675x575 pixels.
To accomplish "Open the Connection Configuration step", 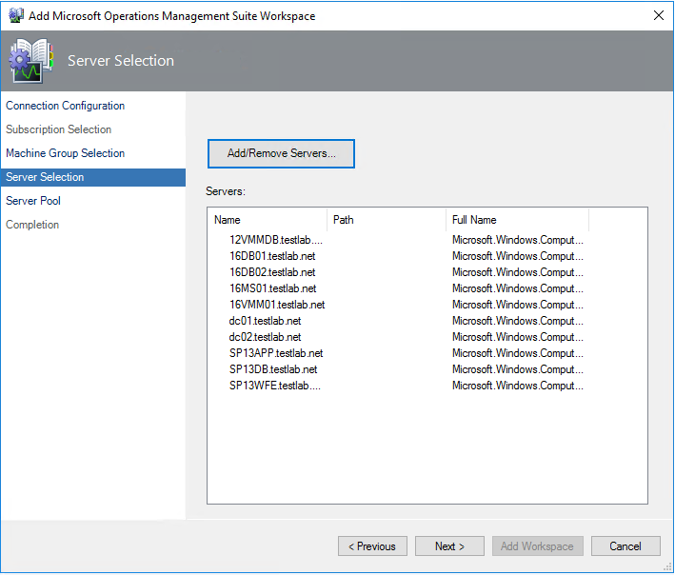I will click(65, 106).
